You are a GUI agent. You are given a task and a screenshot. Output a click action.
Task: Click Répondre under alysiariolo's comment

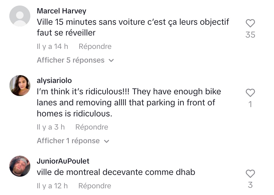(92, 127)
